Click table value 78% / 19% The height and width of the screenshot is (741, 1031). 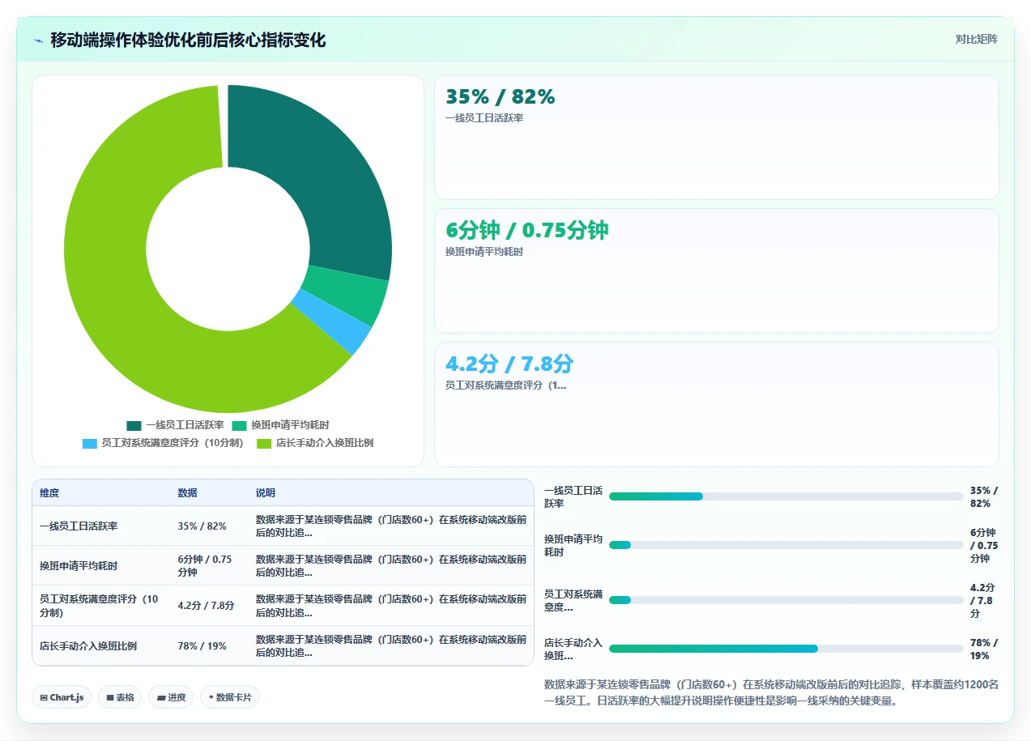tap(202, 645)
